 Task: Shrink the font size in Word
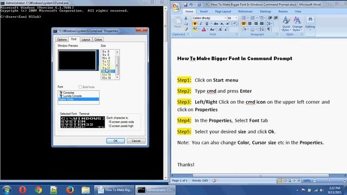(226, 29)
